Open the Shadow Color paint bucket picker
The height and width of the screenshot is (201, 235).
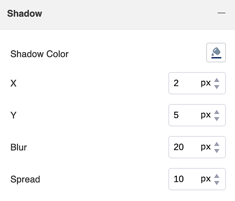click(x=216, y=53)
